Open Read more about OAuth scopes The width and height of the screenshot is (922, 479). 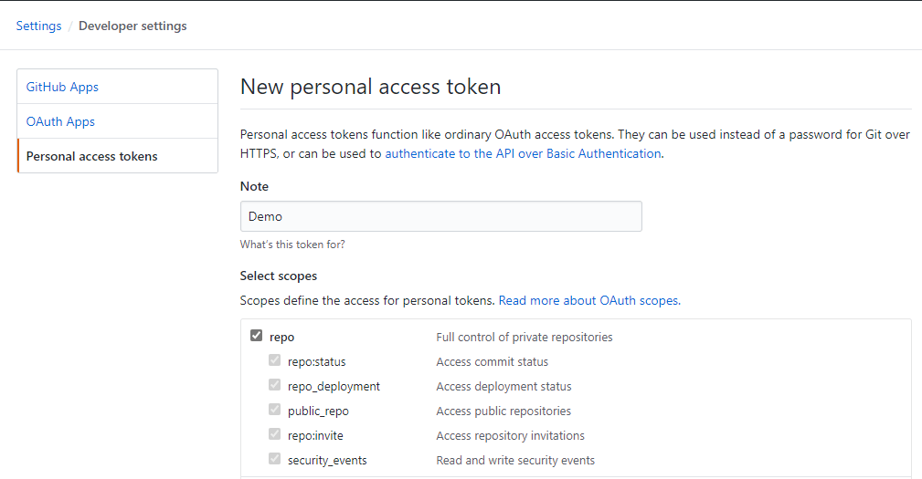tap(589, 299)
